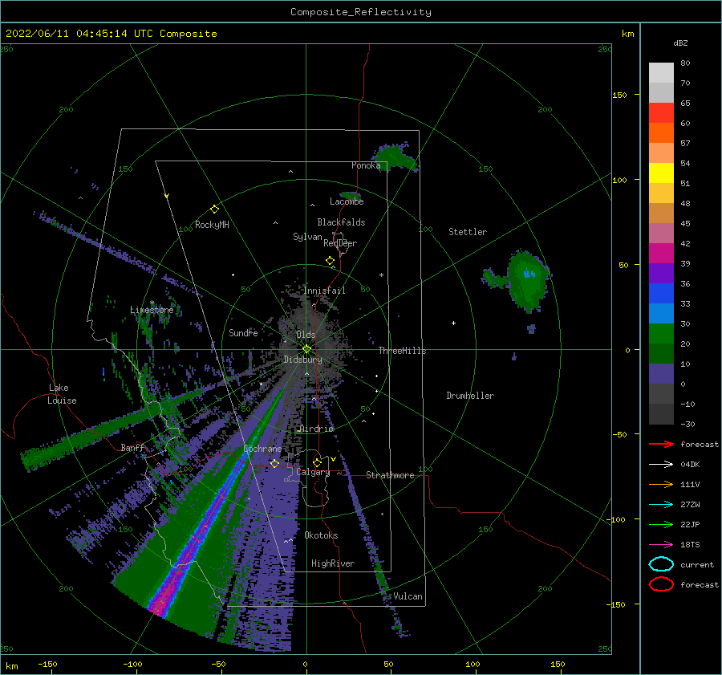Click the white plus marker south of Stettler
Image resolution: width=722 pixels, height=675 pixels.
click(453, 323)
